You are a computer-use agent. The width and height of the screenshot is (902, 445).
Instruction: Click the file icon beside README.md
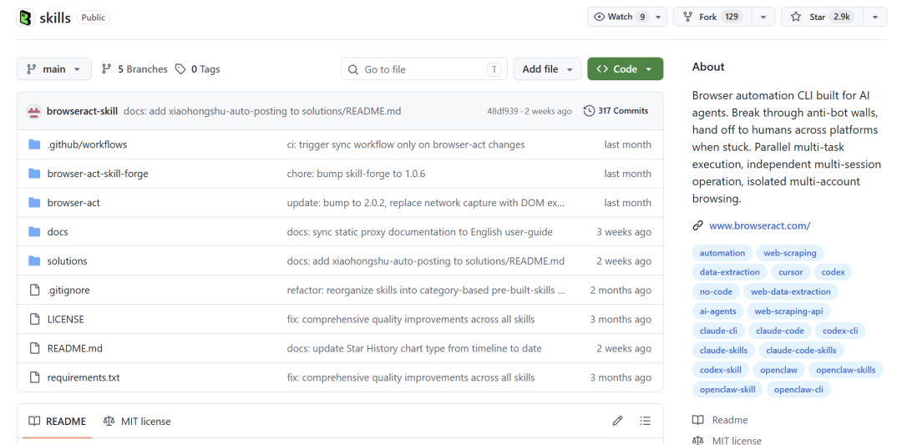tap(35, 348)
